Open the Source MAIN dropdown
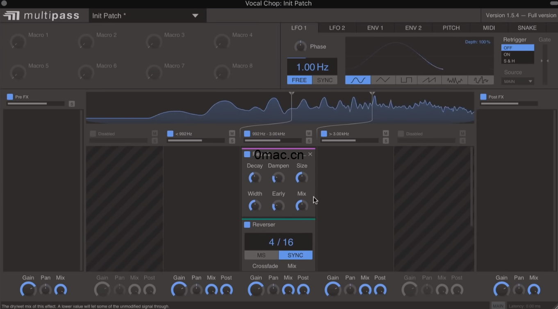558x309 pixels. (517, 81)
